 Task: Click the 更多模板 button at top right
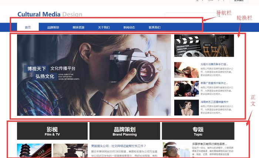239,1
